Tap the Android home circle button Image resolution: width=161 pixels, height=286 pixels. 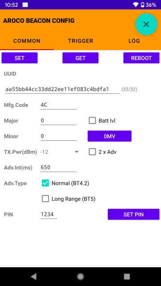point(80,277)
